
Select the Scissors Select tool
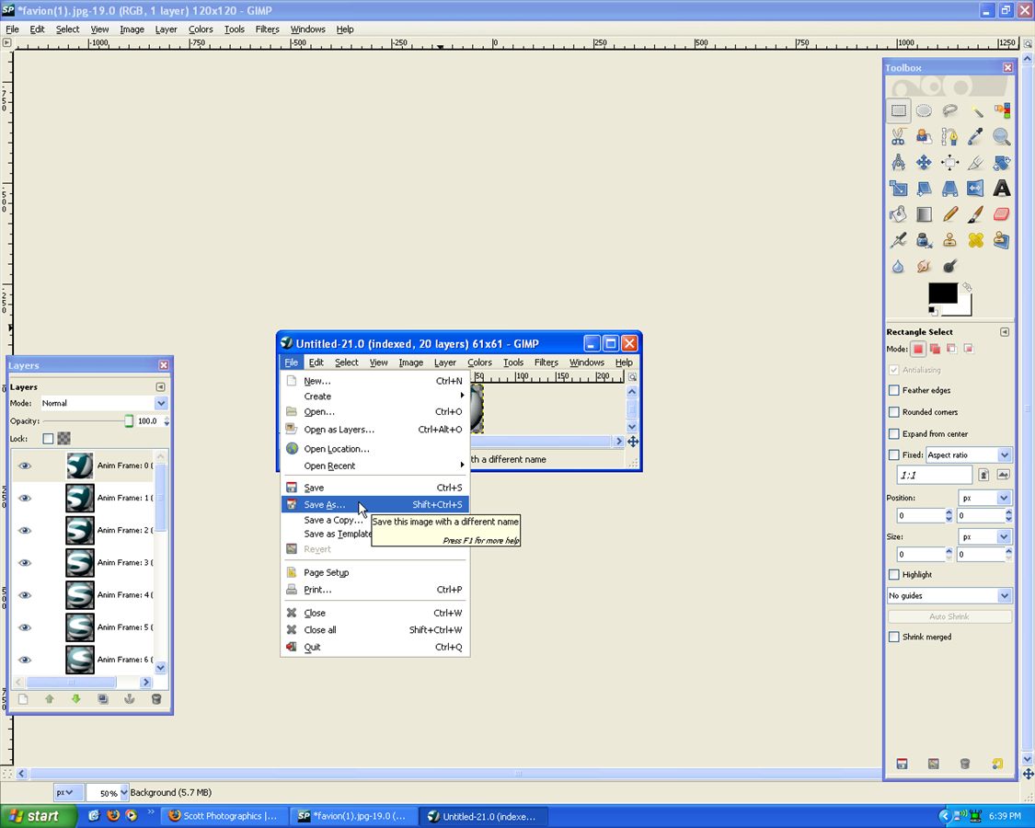coord(898,137)
